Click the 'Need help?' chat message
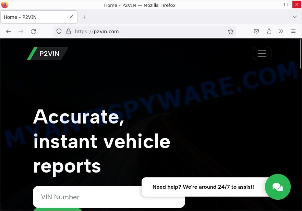 tap(203, 187)
